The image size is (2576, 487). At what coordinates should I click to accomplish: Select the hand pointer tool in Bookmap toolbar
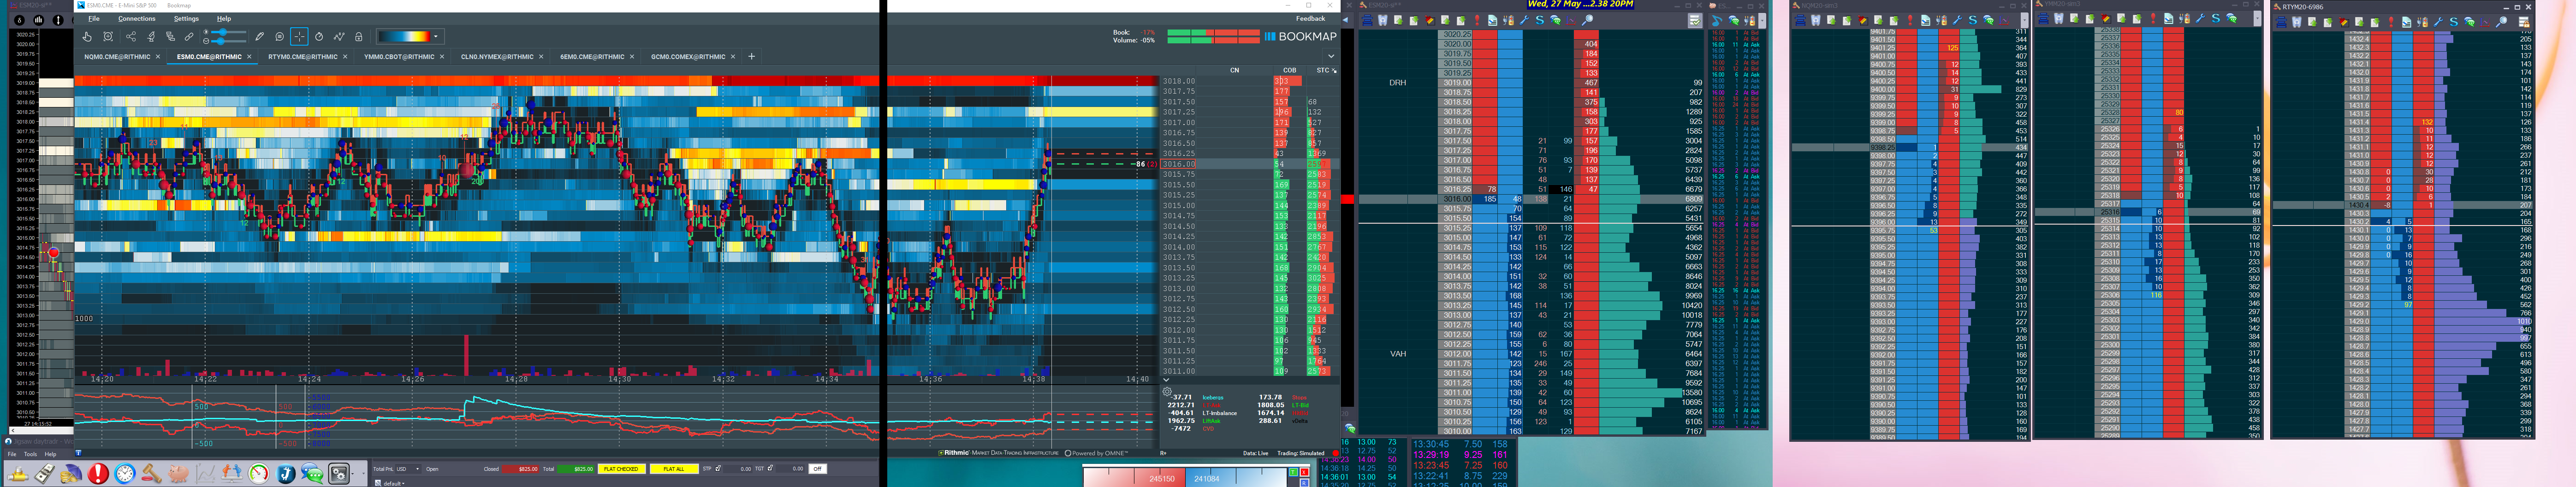click(88, 37)
